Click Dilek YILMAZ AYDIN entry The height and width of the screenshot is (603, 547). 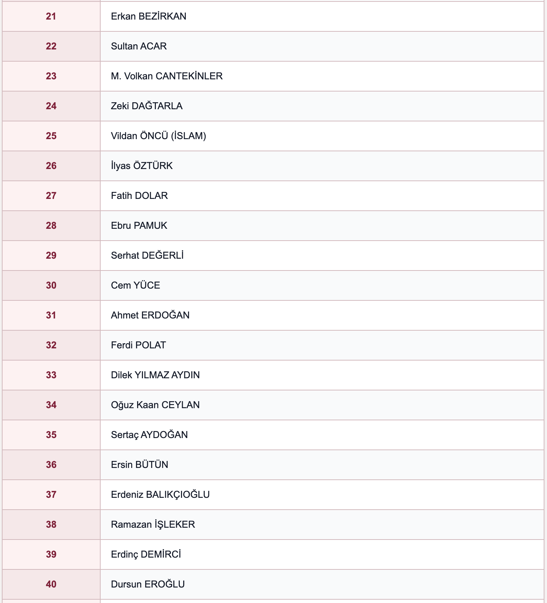click(x=155, y=375)
